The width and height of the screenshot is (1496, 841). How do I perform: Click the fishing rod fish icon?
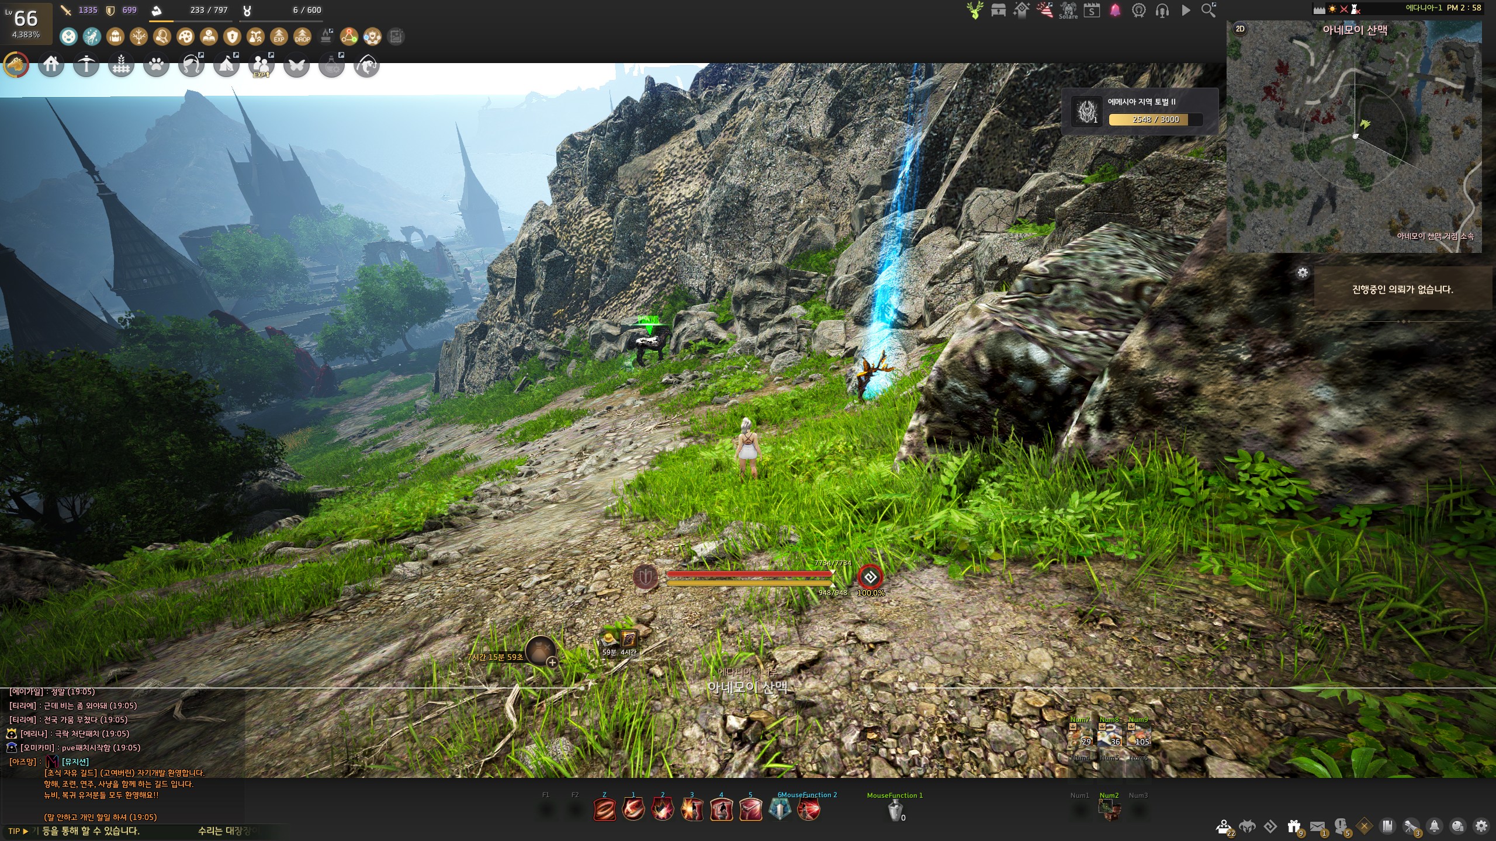(x=366, y=65)
